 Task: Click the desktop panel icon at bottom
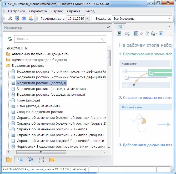(20, 160)
